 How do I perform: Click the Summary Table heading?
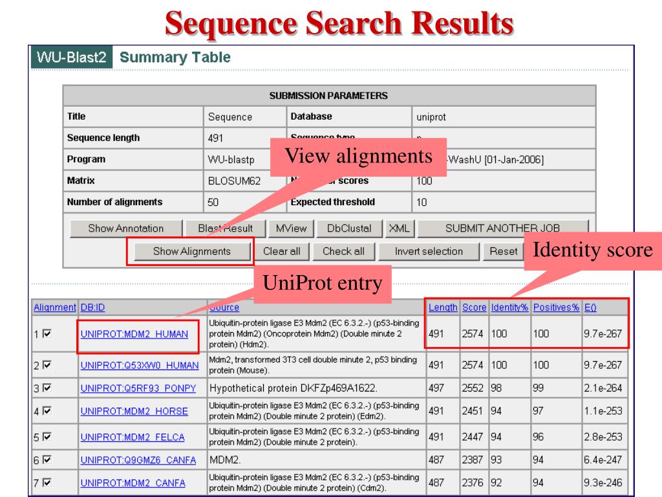click(175, 57)
